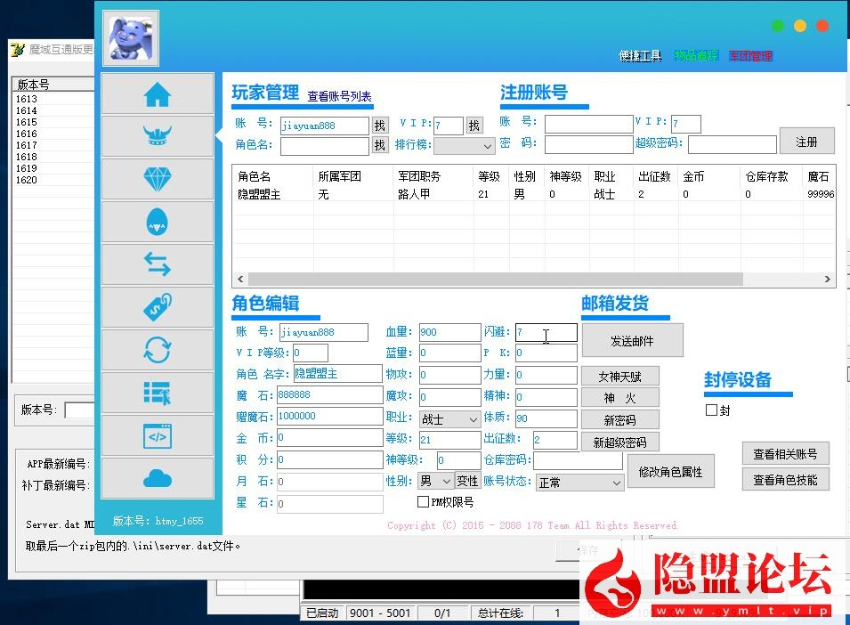Open the diamond icon panel

158,179
